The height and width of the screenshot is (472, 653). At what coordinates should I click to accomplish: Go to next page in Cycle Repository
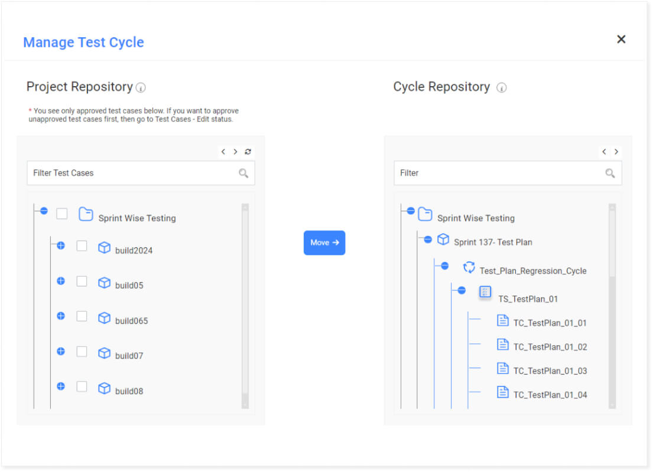[x=616, y=152]
